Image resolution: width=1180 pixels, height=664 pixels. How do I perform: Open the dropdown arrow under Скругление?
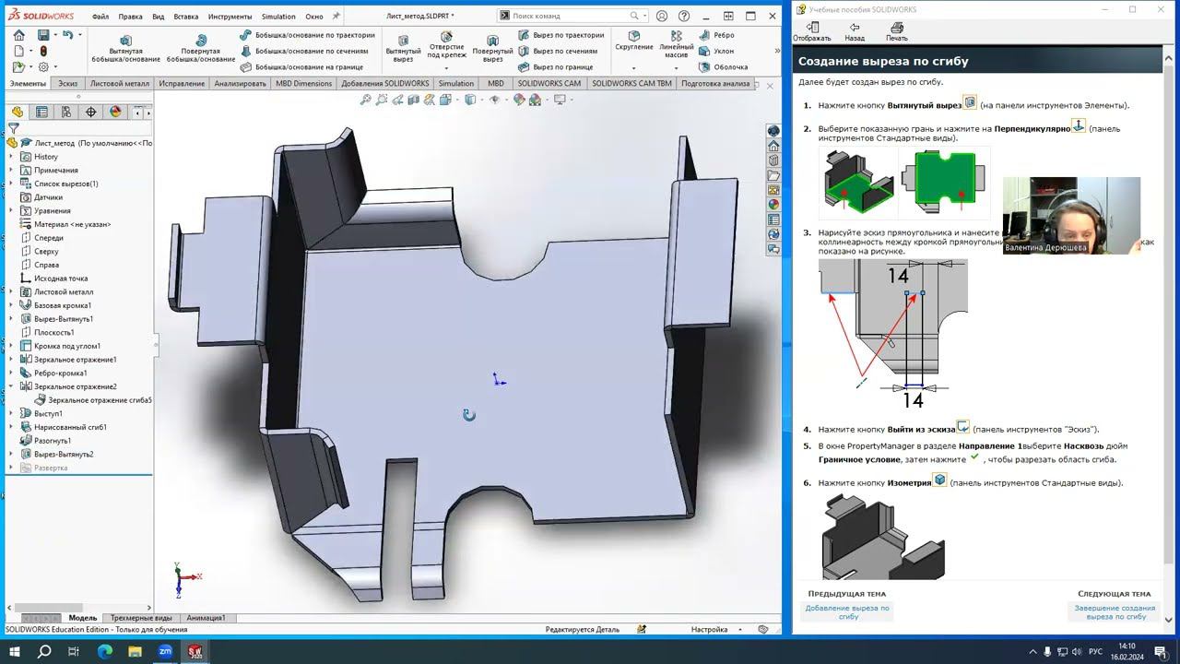point(634,68)
